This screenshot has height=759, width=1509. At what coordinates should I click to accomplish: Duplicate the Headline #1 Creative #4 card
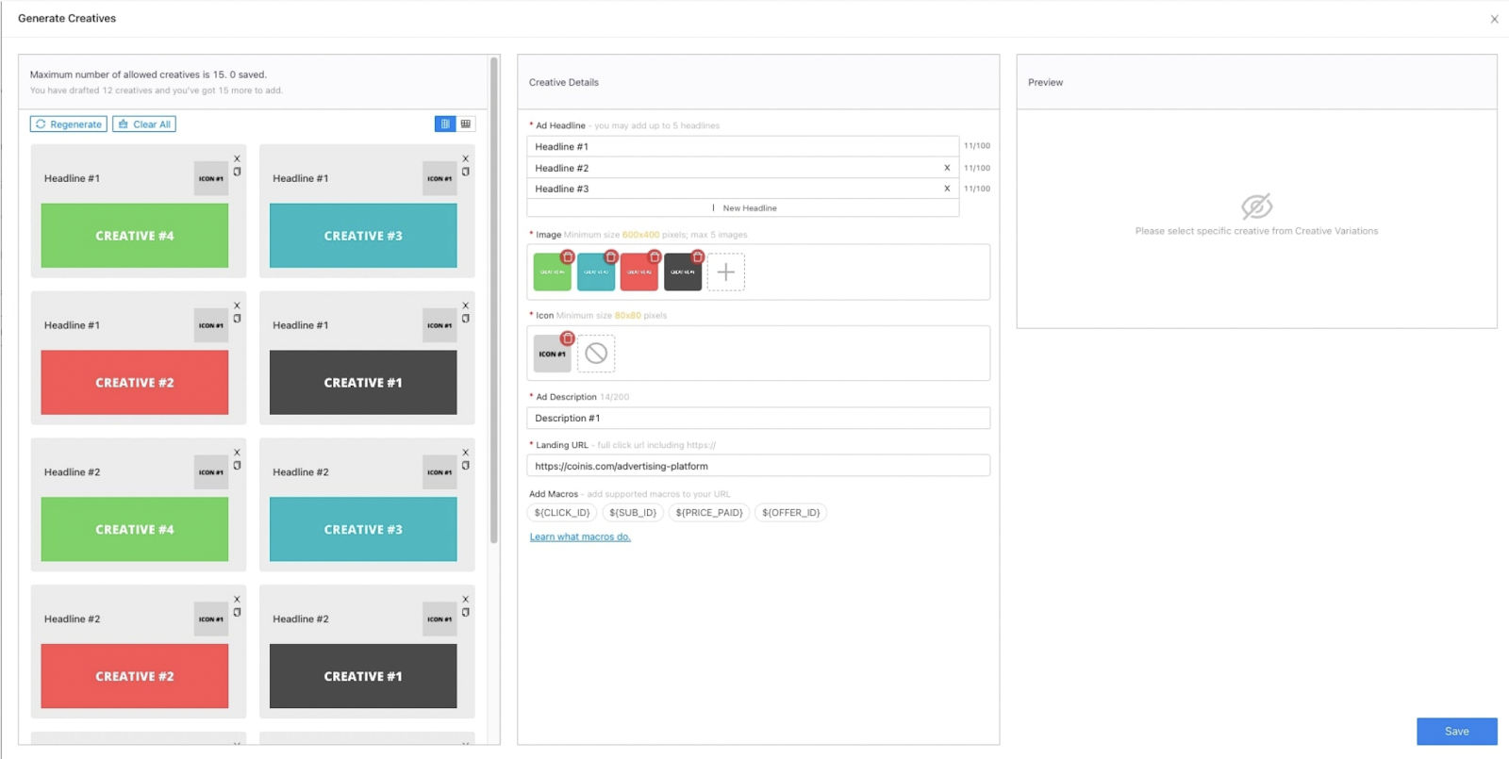238,172
